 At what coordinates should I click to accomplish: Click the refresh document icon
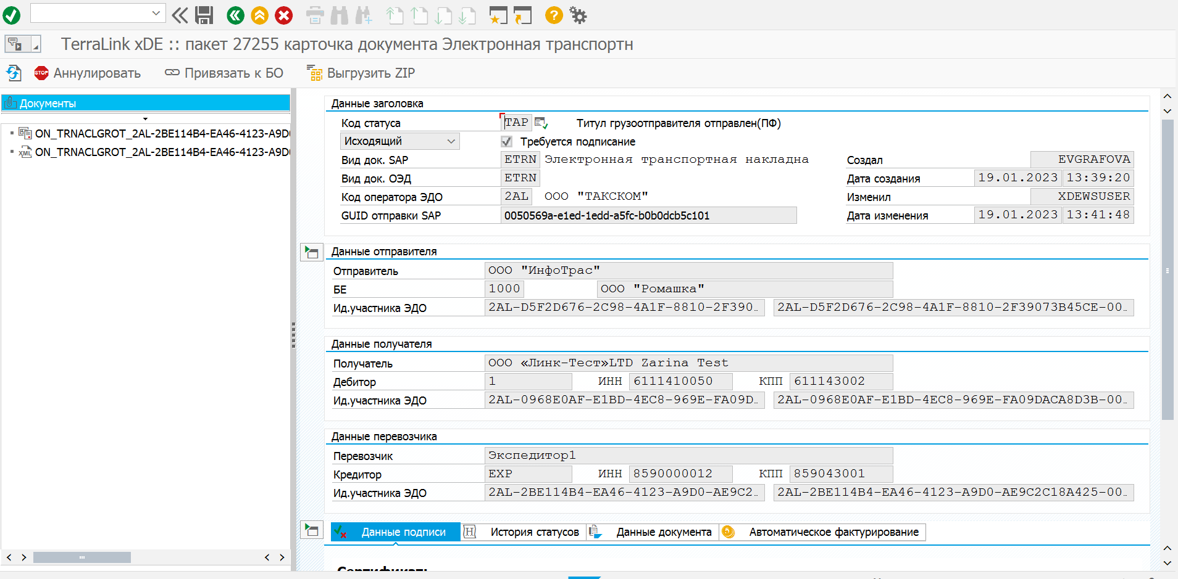click(x=14, y=73)
